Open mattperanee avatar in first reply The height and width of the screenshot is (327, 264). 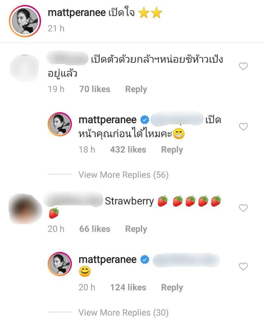(60, 124)
